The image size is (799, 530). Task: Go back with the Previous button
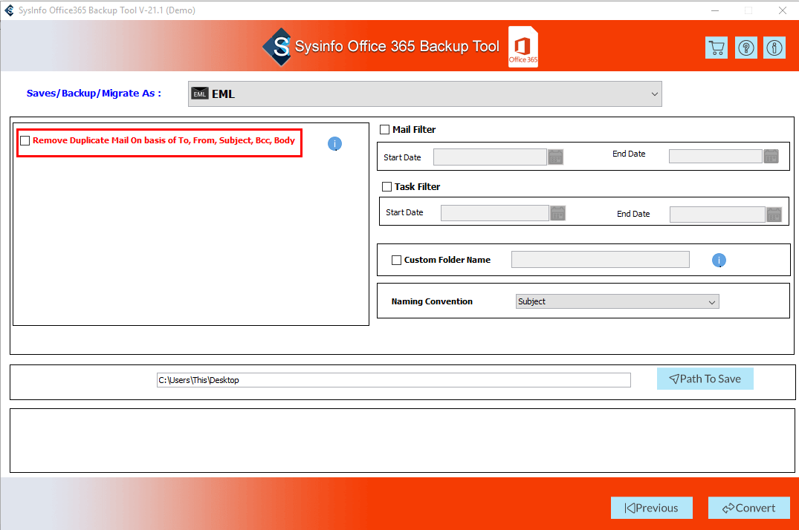coord(651,508)
